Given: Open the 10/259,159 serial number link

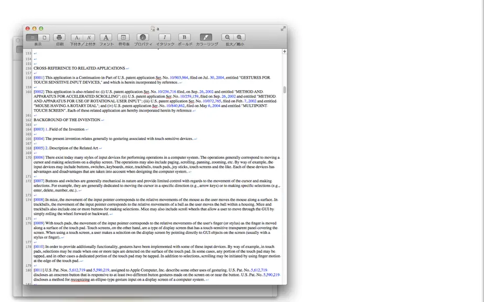Looking at the screenshot, I should [189, 96].
